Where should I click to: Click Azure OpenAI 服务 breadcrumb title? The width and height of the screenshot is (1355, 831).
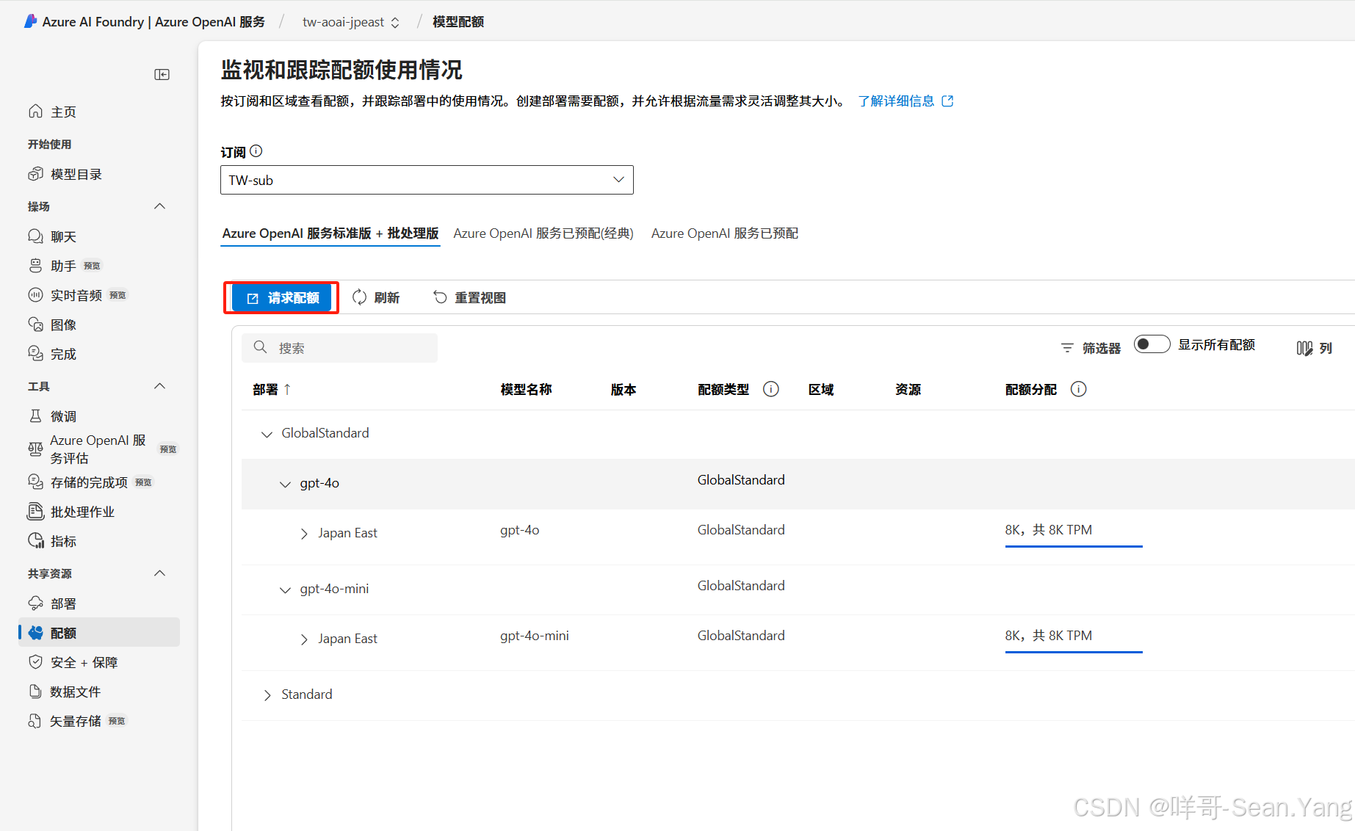(x=153, y=22)
